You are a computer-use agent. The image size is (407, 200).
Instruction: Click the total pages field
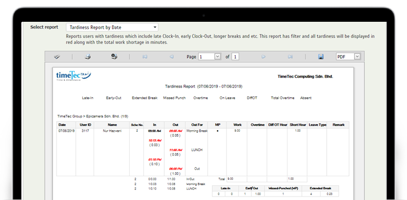coord(235,57)
